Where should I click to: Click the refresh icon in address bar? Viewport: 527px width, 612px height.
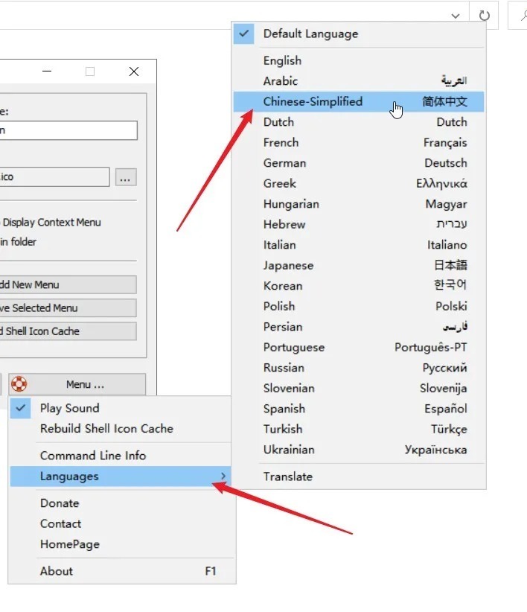click(484, 15)
